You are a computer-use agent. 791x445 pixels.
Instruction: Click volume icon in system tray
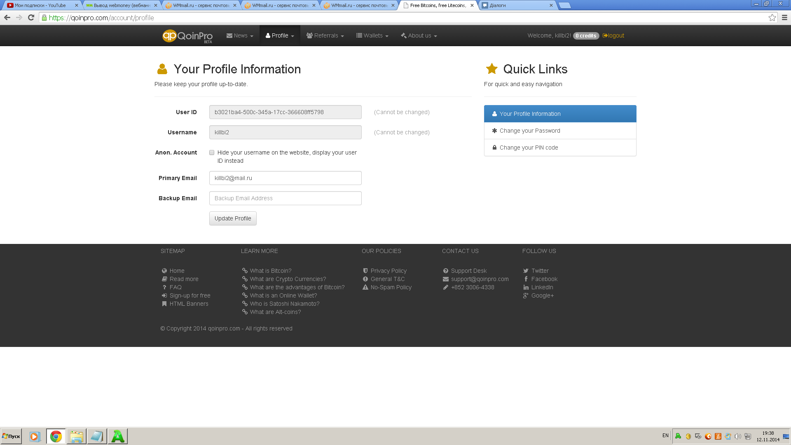pyautogui.click(x=737, y=436)
